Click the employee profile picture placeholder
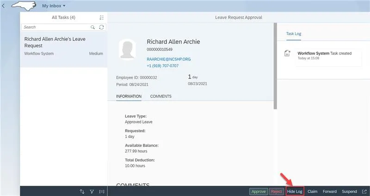 (127, 49)
